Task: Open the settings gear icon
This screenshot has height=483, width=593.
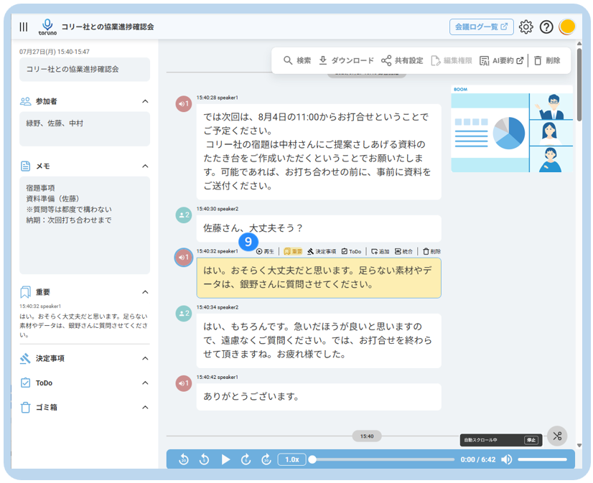Action: (x=526, y=27)
